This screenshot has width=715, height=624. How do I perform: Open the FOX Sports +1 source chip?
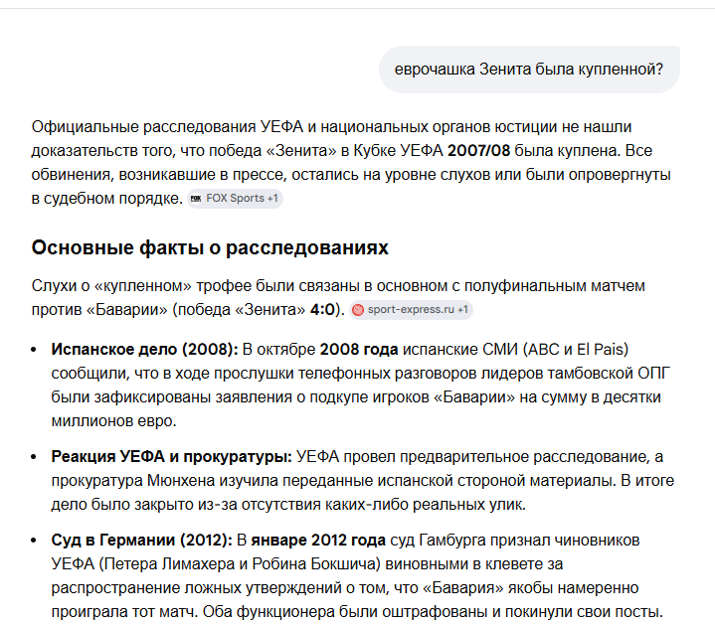coord(235,199)
